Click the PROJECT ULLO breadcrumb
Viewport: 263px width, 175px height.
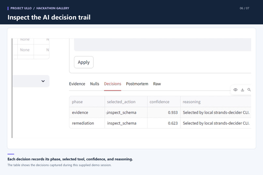[x=21, y=8]
